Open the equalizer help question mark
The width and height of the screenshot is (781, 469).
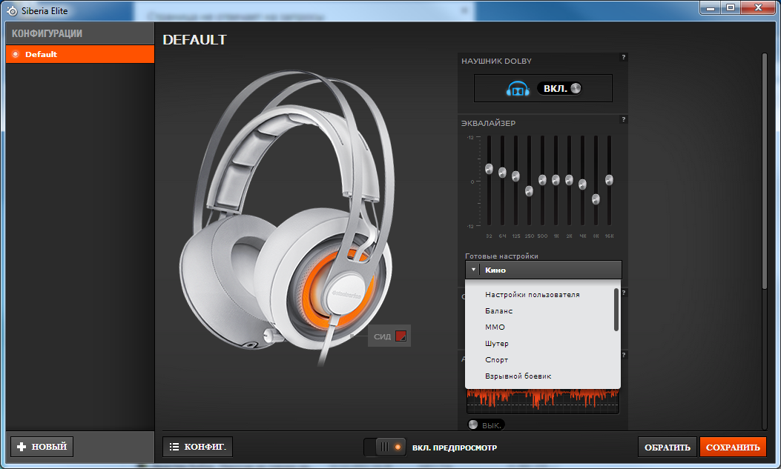623,119
